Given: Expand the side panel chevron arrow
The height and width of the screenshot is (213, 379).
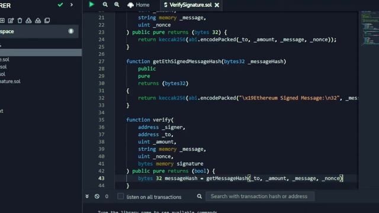Looking at the screenshot, I should 72,5.
